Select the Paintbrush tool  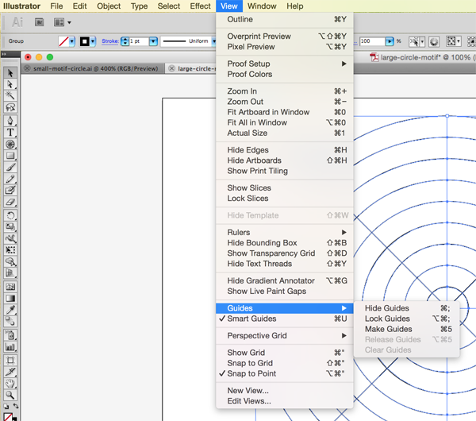coord(10,167)
